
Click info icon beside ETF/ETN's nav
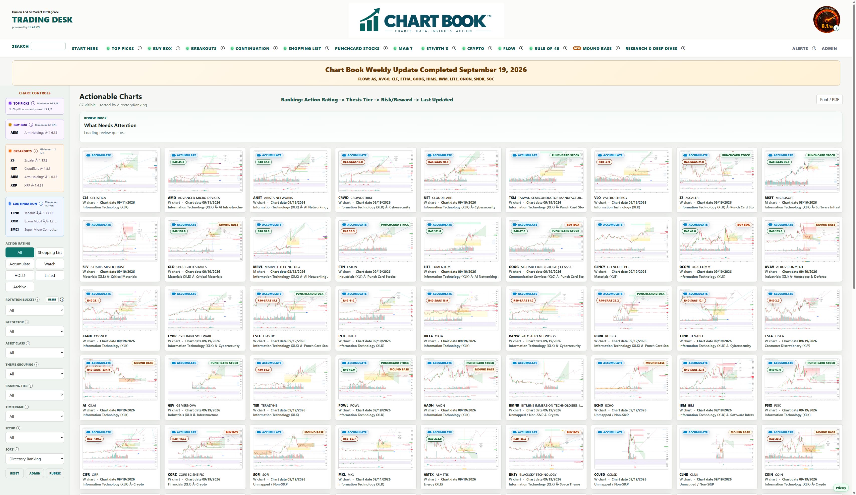[x=454, y=48]
